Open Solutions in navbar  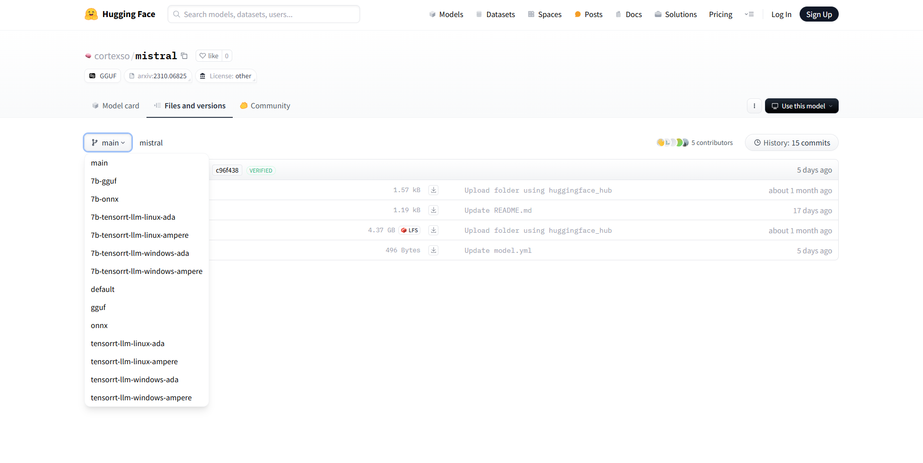tap(676, 14)
